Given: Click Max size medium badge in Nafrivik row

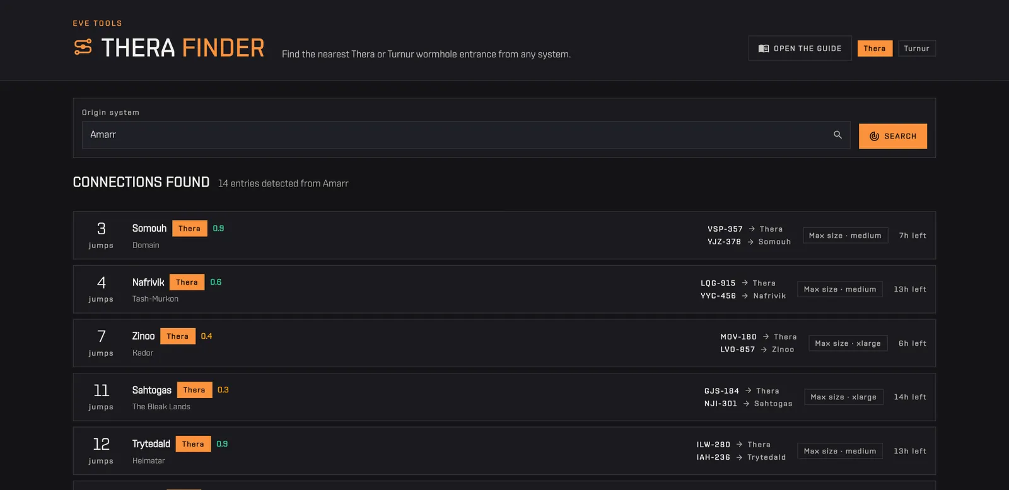Looking at the screenshot, I should point(840,289).
